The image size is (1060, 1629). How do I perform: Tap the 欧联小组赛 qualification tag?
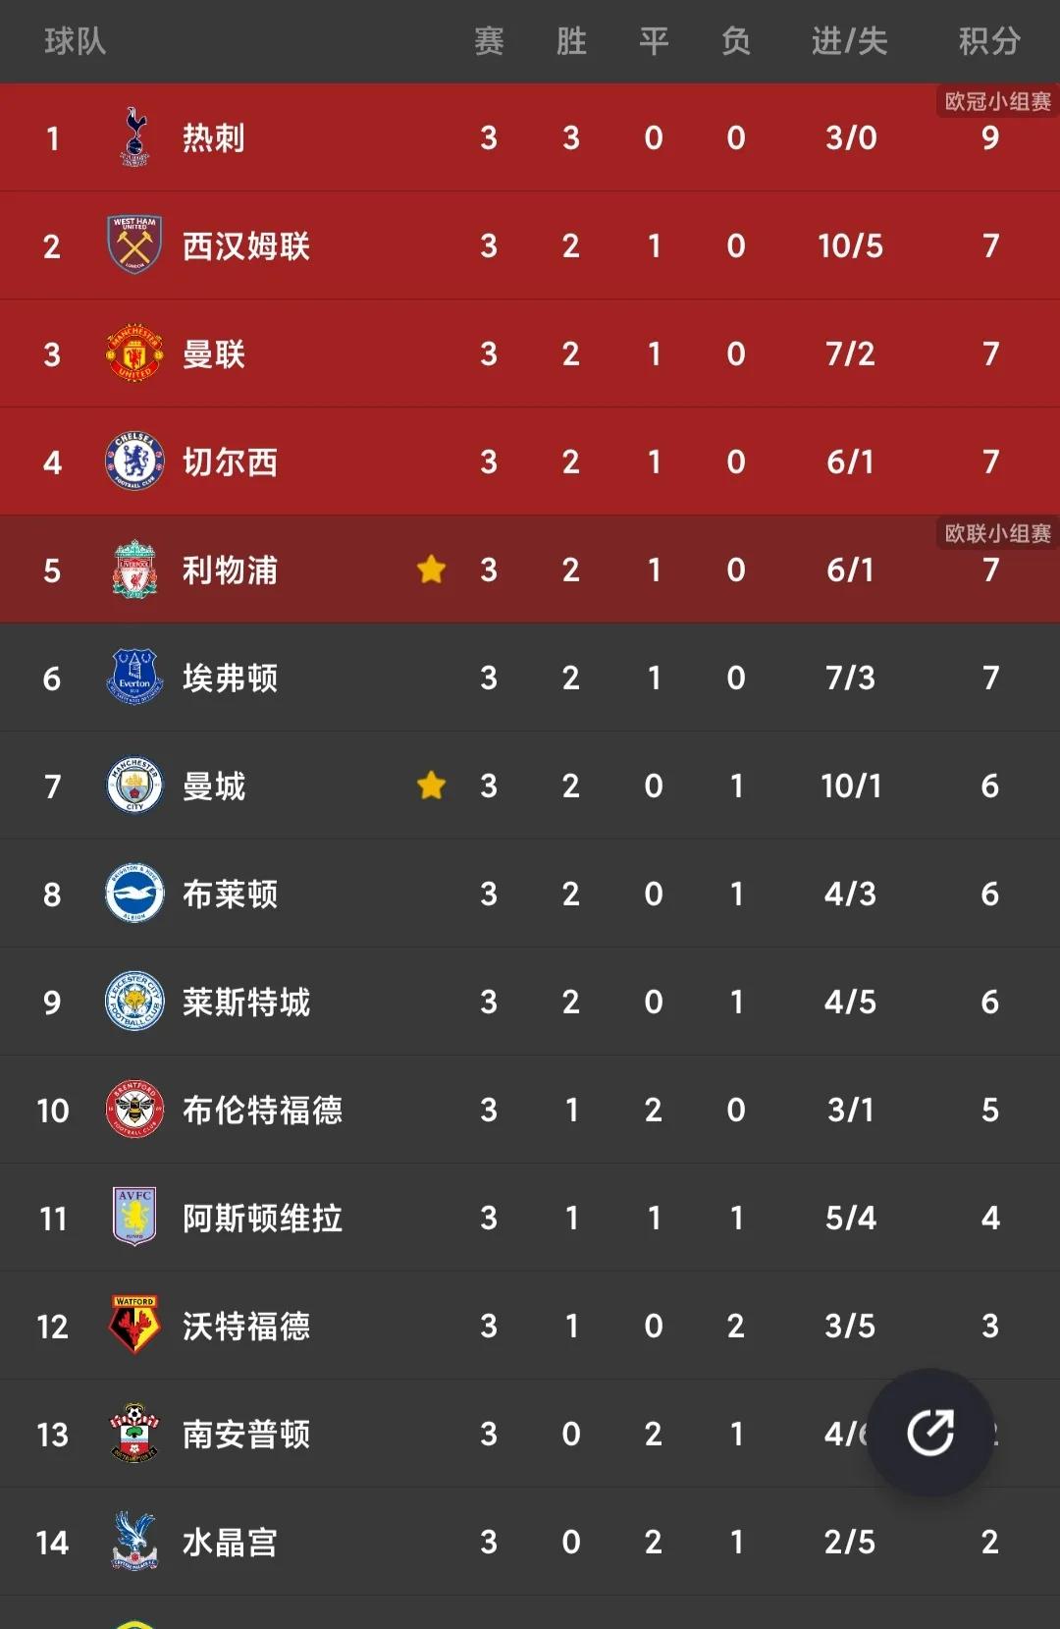[997, 533]
